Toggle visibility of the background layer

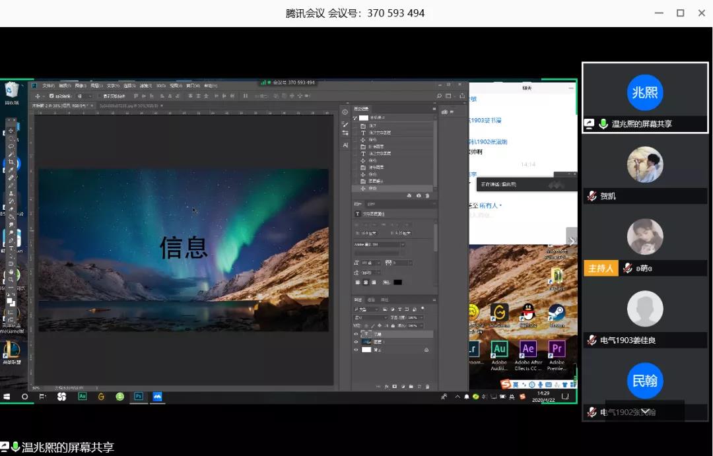point(356,350)
